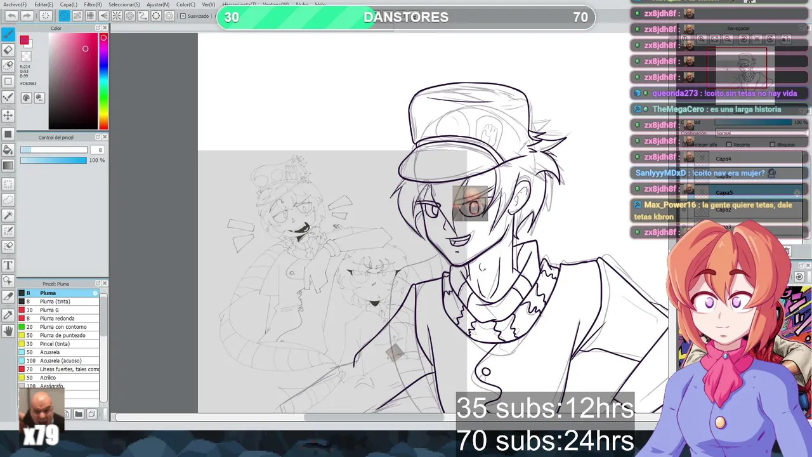Select the Pluma (tinta) brush
The image size is (812, 457).
click(x=58, y=301)
